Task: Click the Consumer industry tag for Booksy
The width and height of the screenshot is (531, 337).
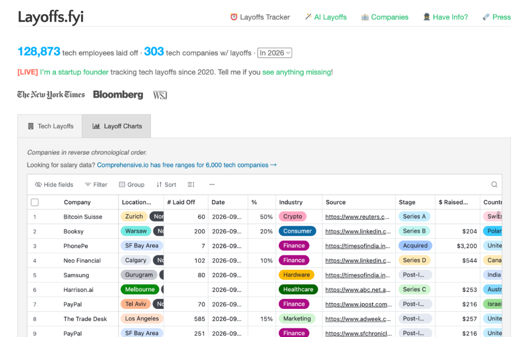Action: point(297,231)
